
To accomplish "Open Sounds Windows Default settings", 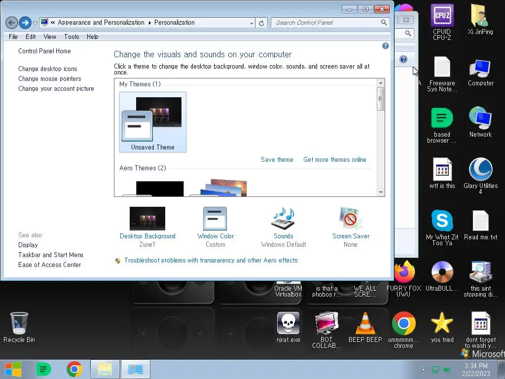I will pyautogui.click(x=284, y=227).
